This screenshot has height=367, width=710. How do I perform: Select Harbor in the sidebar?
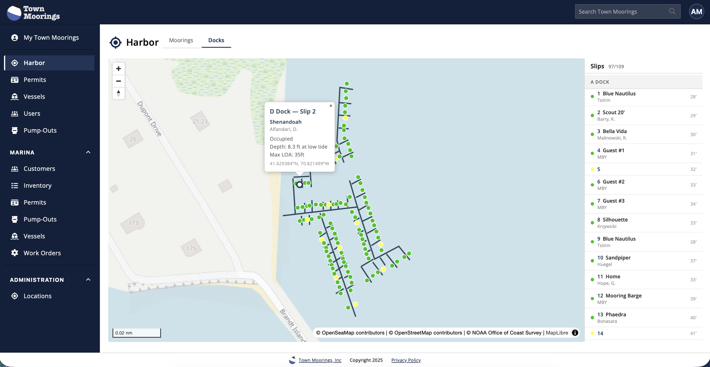coord(49,63)
